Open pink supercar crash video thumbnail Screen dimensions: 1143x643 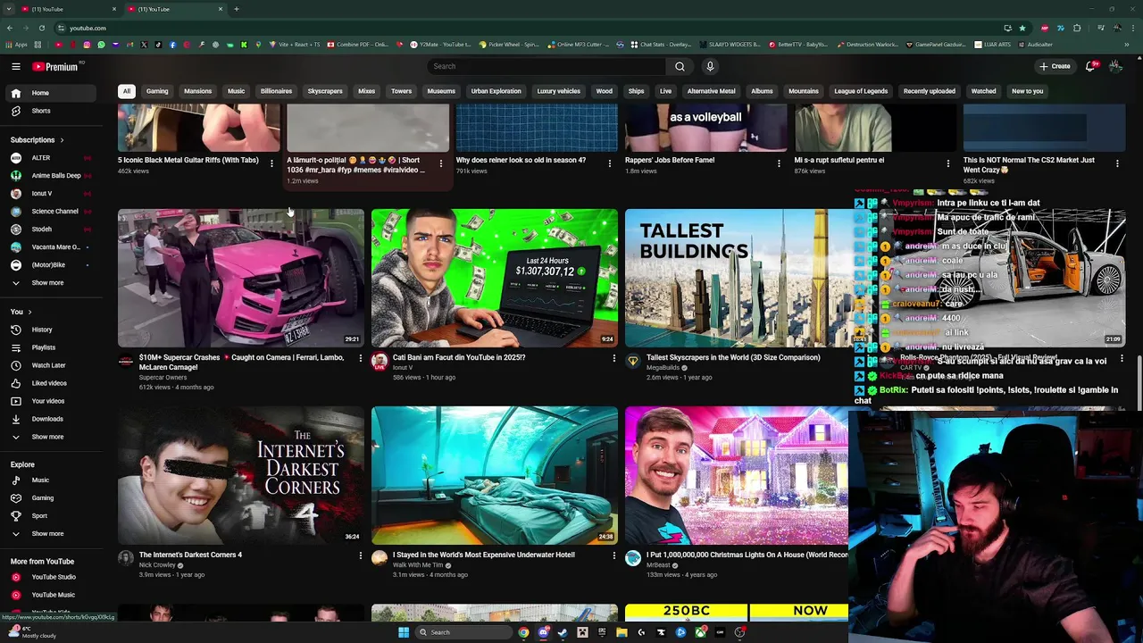pos(241,278)
